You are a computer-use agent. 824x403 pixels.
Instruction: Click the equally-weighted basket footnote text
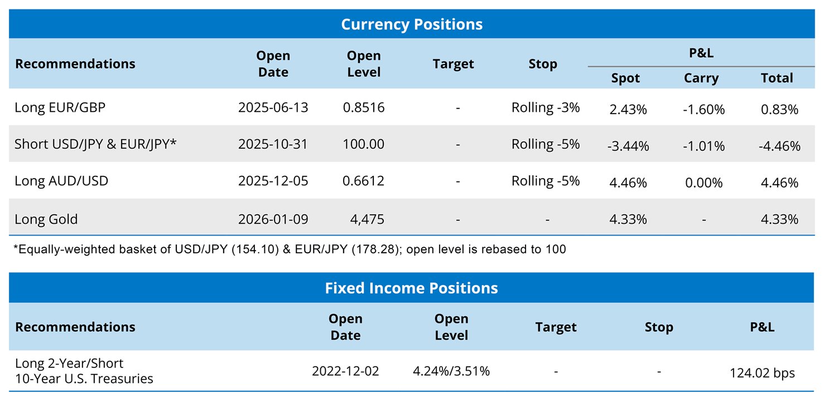click(x=290, y=249)
